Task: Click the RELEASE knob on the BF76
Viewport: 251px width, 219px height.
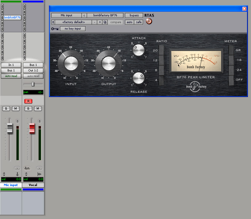Action: click(x=139, y=78)
